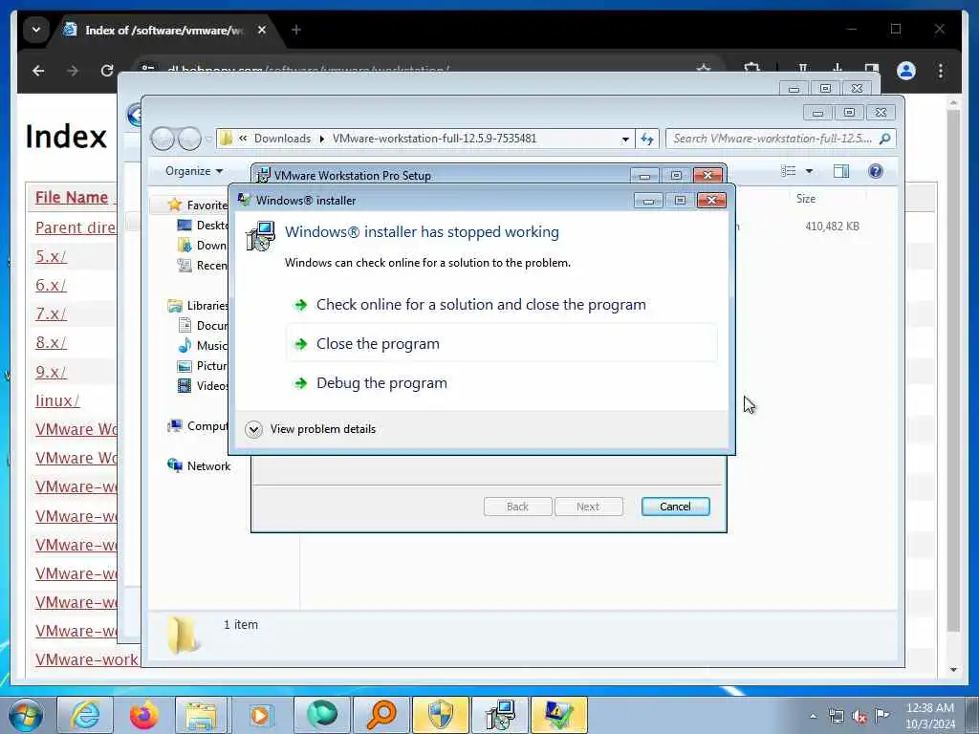Screen dimensions: 979x734
Task: Click the Size column header
Action: [805, 199]
